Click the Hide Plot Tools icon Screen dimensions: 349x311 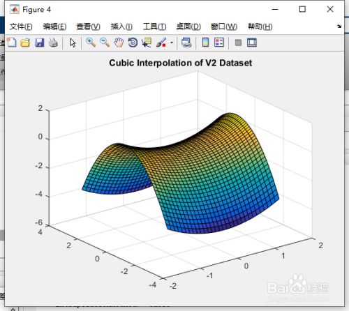pos(238,43)
